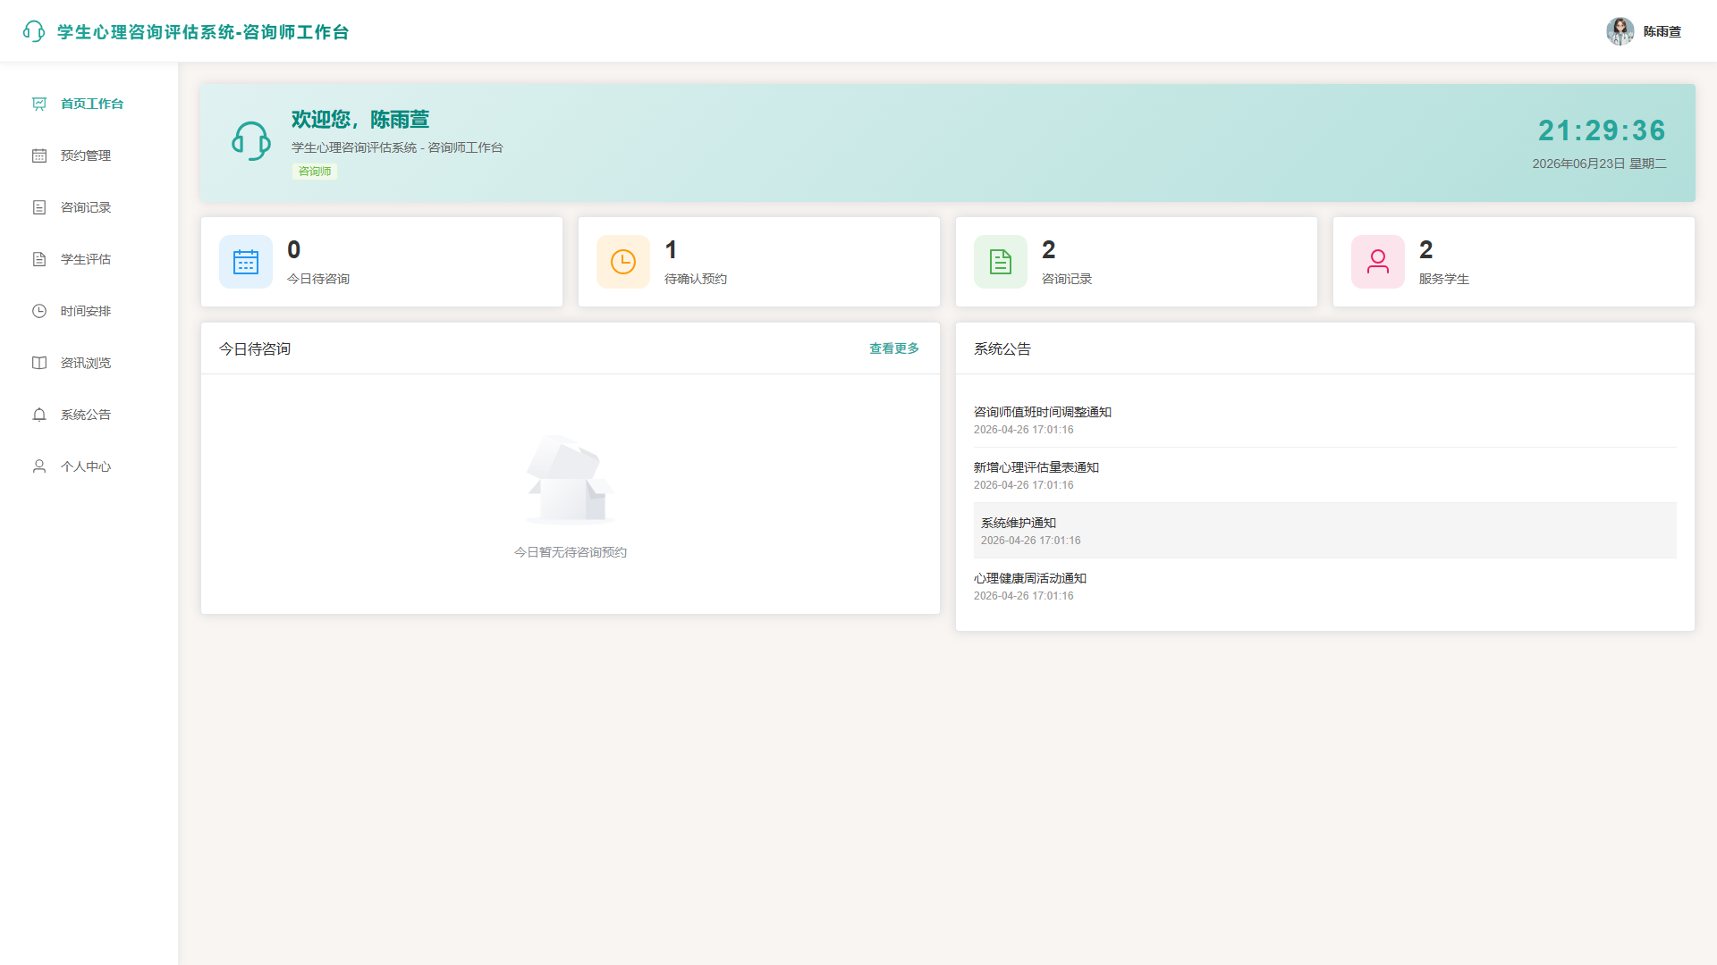
Task: Click the 资讯浏览 book icon
Action: [x=39, y=363]
